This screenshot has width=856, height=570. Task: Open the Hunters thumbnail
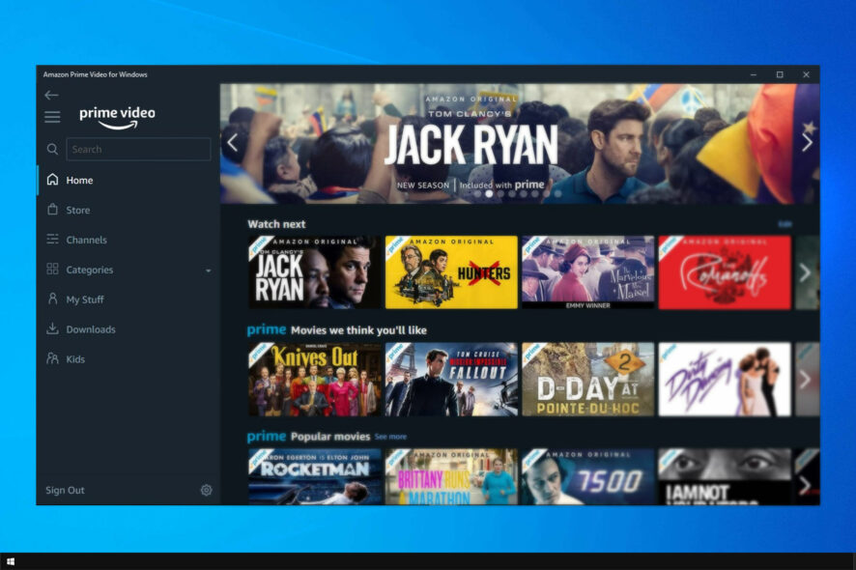pos(451,272)
